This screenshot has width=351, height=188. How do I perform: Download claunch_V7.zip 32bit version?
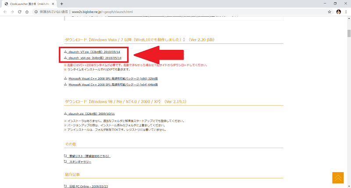[x=94, y=52]
